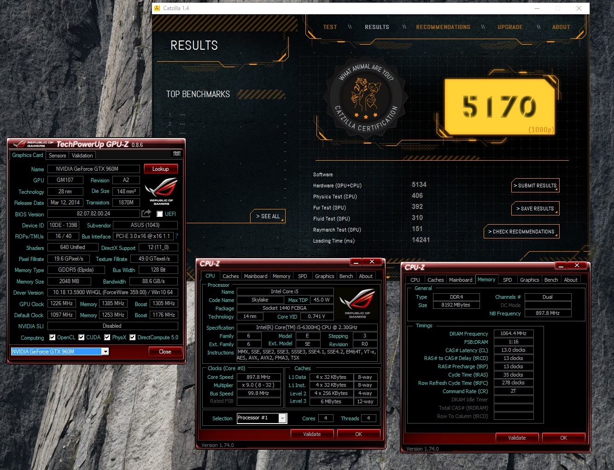
Task: Click the NVIDIA SLI Disabled field
Action: (113, 326)
